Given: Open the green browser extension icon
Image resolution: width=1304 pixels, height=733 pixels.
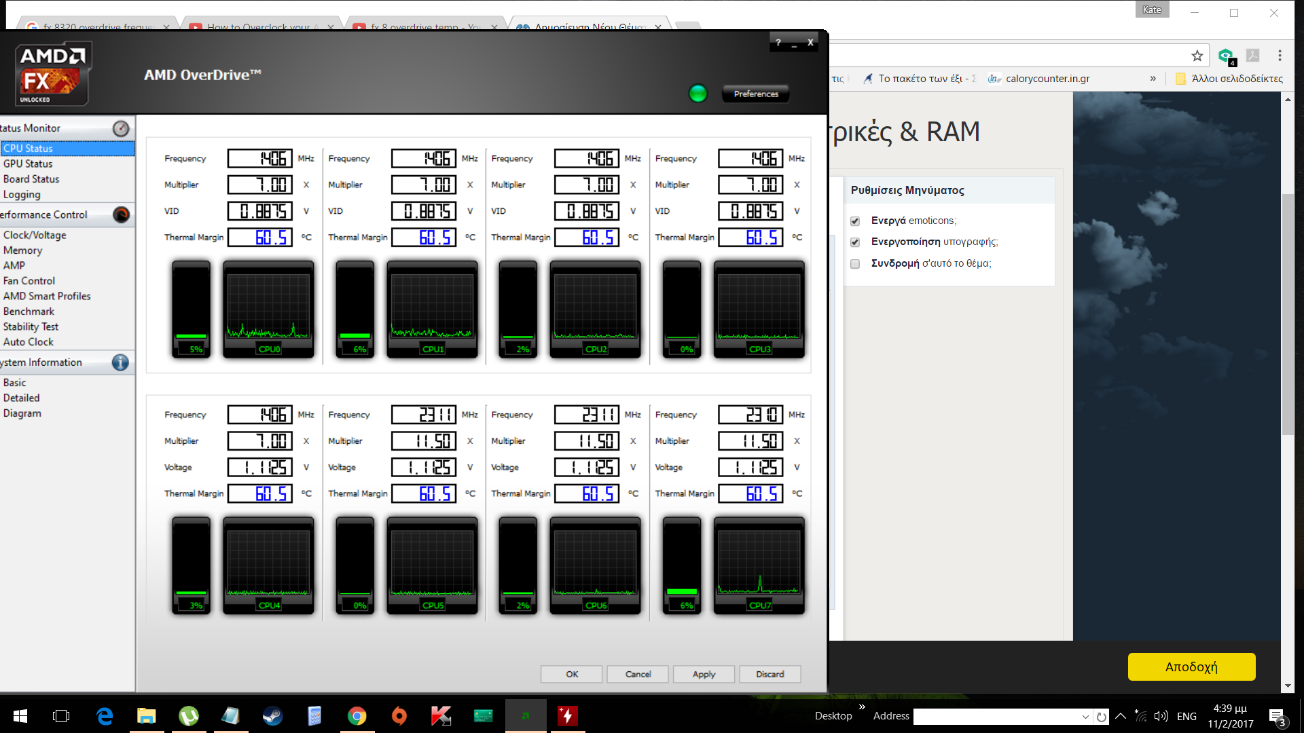Looking at the screenshot, I should click(x=1227, y=56).
